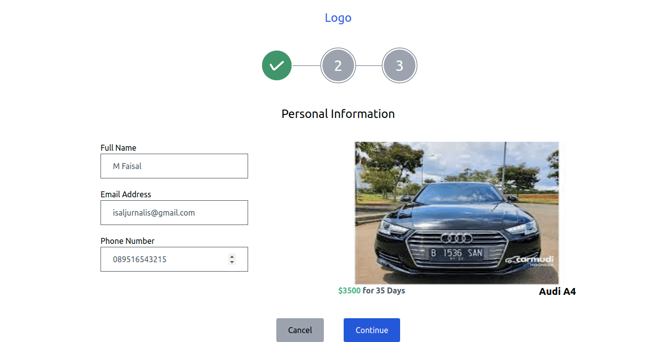Select the completed step one checkmark
This screenshot has height=342, width=669.
point(277,65)
